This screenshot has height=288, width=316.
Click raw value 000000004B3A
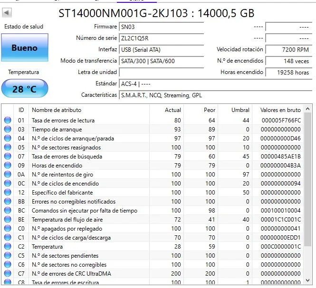[x=280, y=166]
